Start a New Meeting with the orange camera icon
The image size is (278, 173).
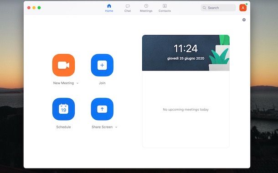coord(63,65)
